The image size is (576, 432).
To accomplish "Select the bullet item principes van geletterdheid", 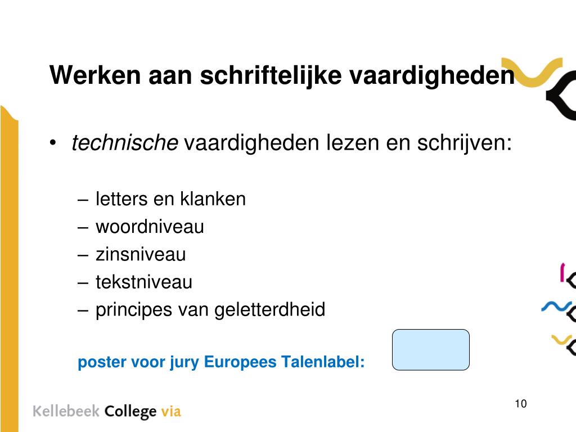I will point(210,310).
